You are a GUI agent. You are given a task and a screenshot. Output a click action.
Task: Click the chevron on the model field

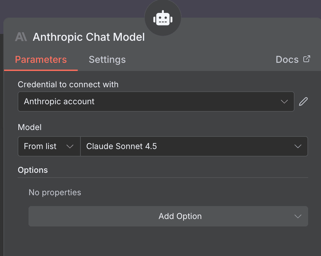298,146
